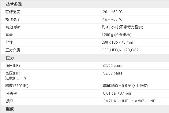169x113 pixels.
Task: Select the 重量 label
Action: (9, 35)
